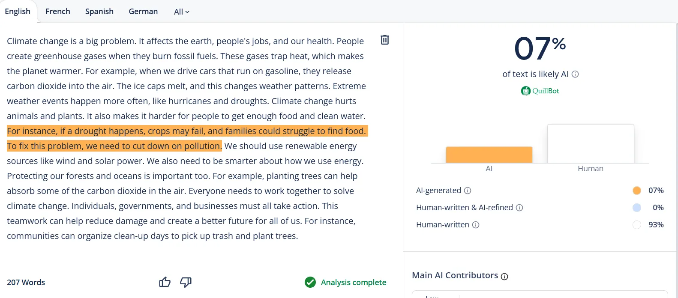678x298 pixels.
Task: Open the 'All' languages dropdown
Action: 181,12
